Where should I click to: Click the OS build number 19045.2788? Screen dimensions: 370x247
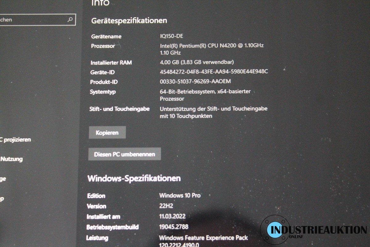(173, 227)
